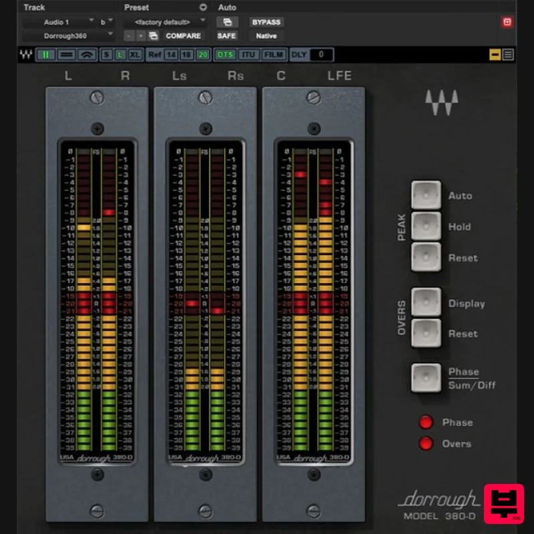The width and height of the screenshot is (534, 534).
Task: Click the Ref label in toolbar
Action: 155,55
